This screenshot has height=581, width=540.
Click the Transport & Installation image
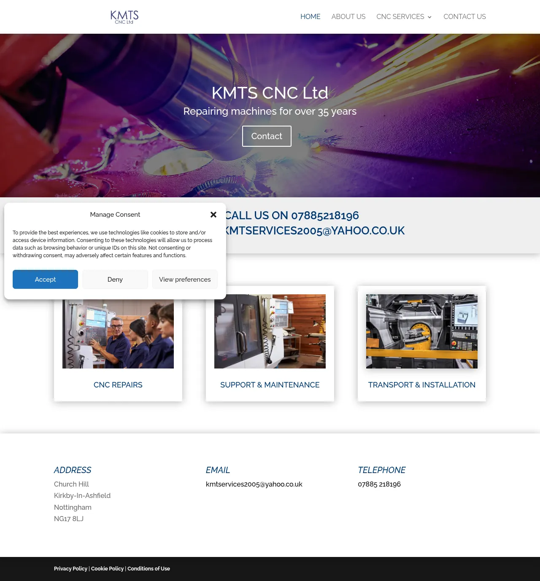(422, 331)
